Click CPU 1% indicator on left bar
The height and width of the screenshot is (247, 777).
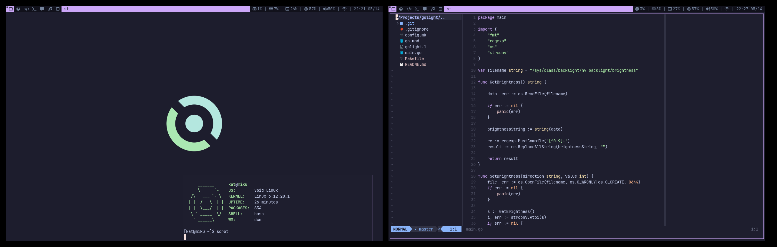click(257, 9)
